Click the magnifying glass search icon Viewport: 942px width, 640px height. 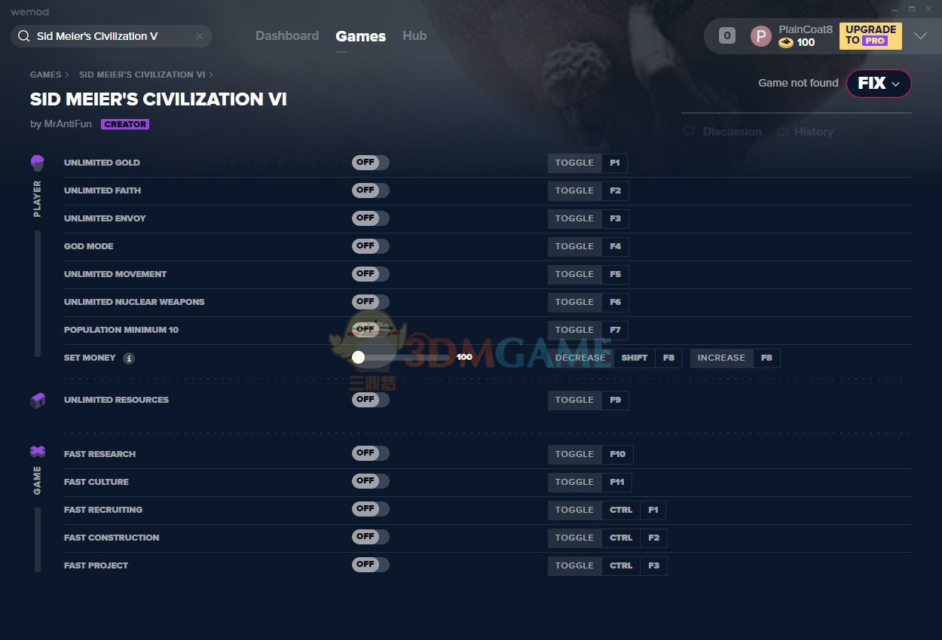coord(23,35)
